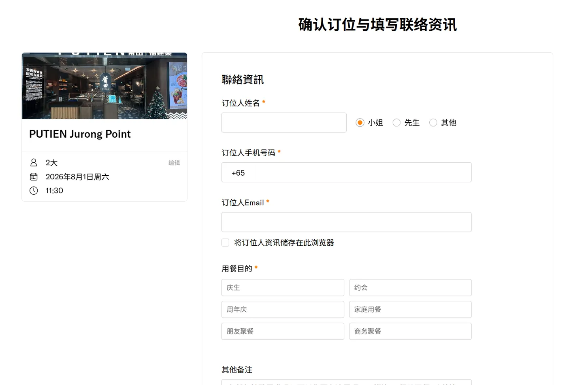Click the calendar icon beside the date
The height and width of the screenshot is (385, 567).
click(34, 177)
